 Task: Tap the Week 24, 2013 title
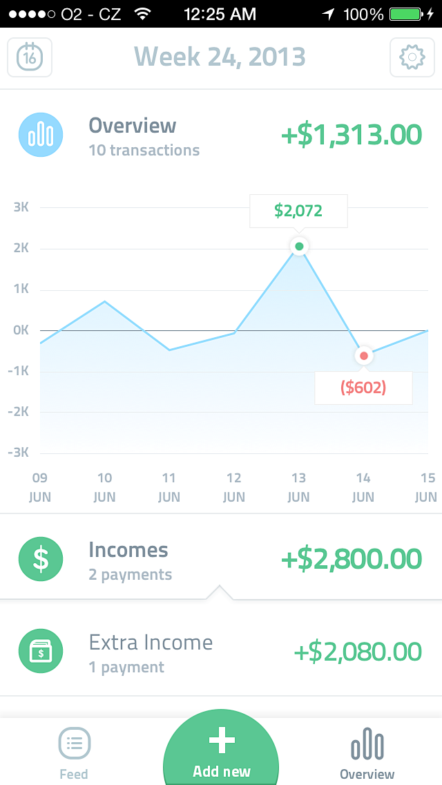coord(220,57)
